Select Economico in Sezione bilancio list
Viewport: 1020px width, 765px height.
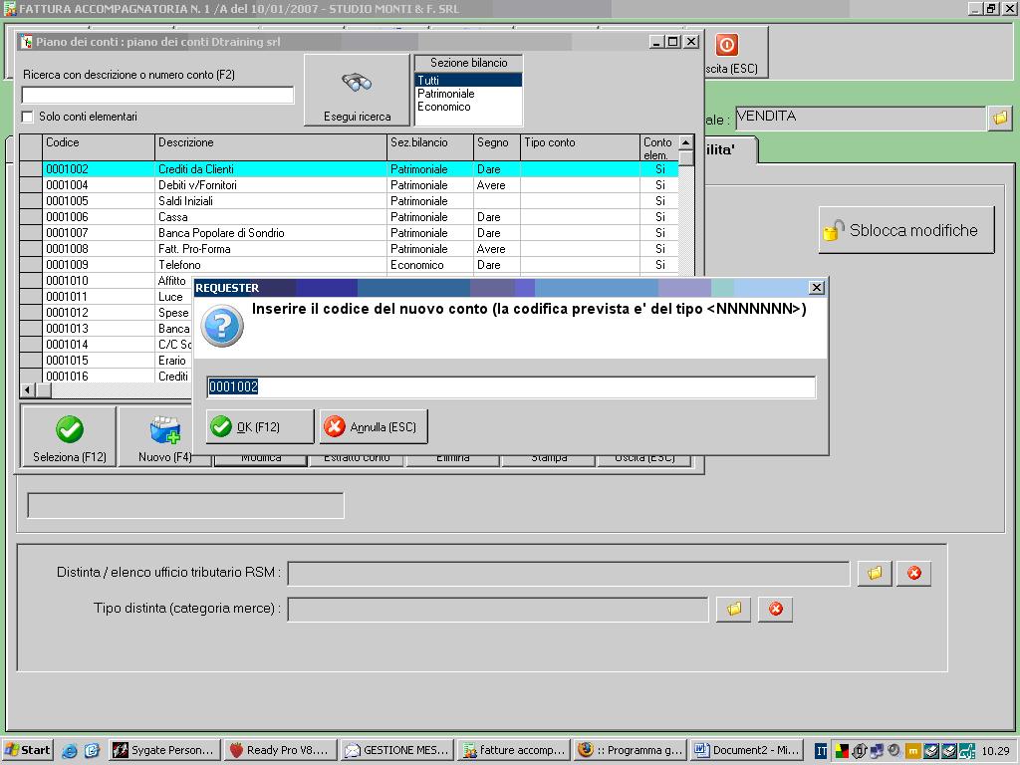[x=468, y=107]
